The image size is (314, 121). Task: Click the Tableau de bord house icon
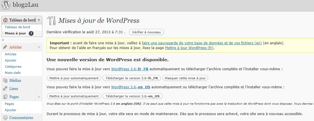point(5,20)
